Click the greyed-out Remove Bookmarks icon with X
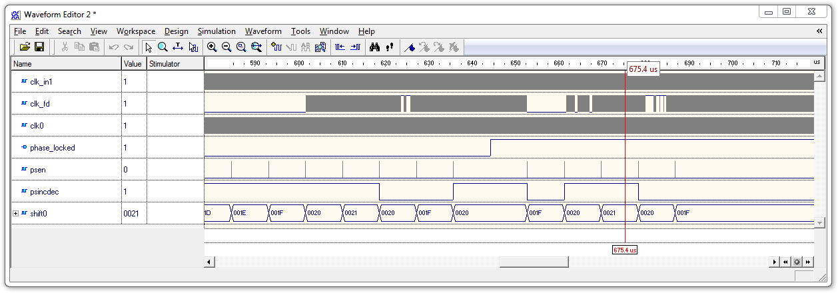Image resolution: width=838 pixels, height=293 pixels. click(454, 47)
